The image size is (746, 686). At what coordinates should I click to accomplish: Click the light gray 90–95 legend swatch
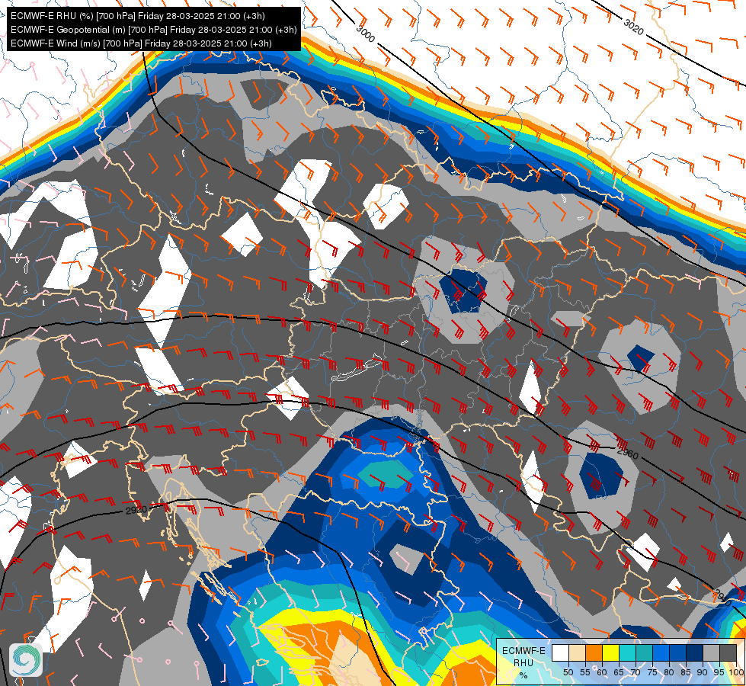711,652
